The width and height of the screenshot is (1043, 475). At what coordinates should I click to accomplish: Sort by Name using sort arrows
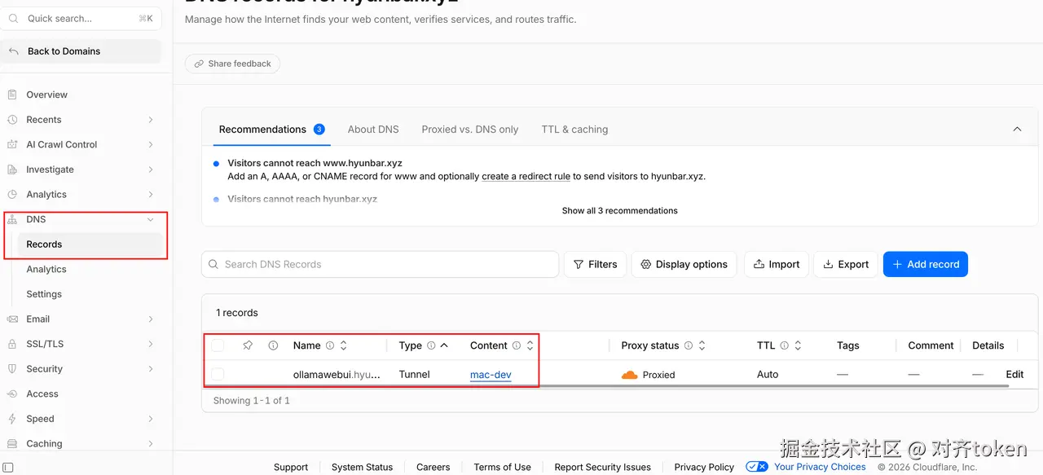(343, 345)
